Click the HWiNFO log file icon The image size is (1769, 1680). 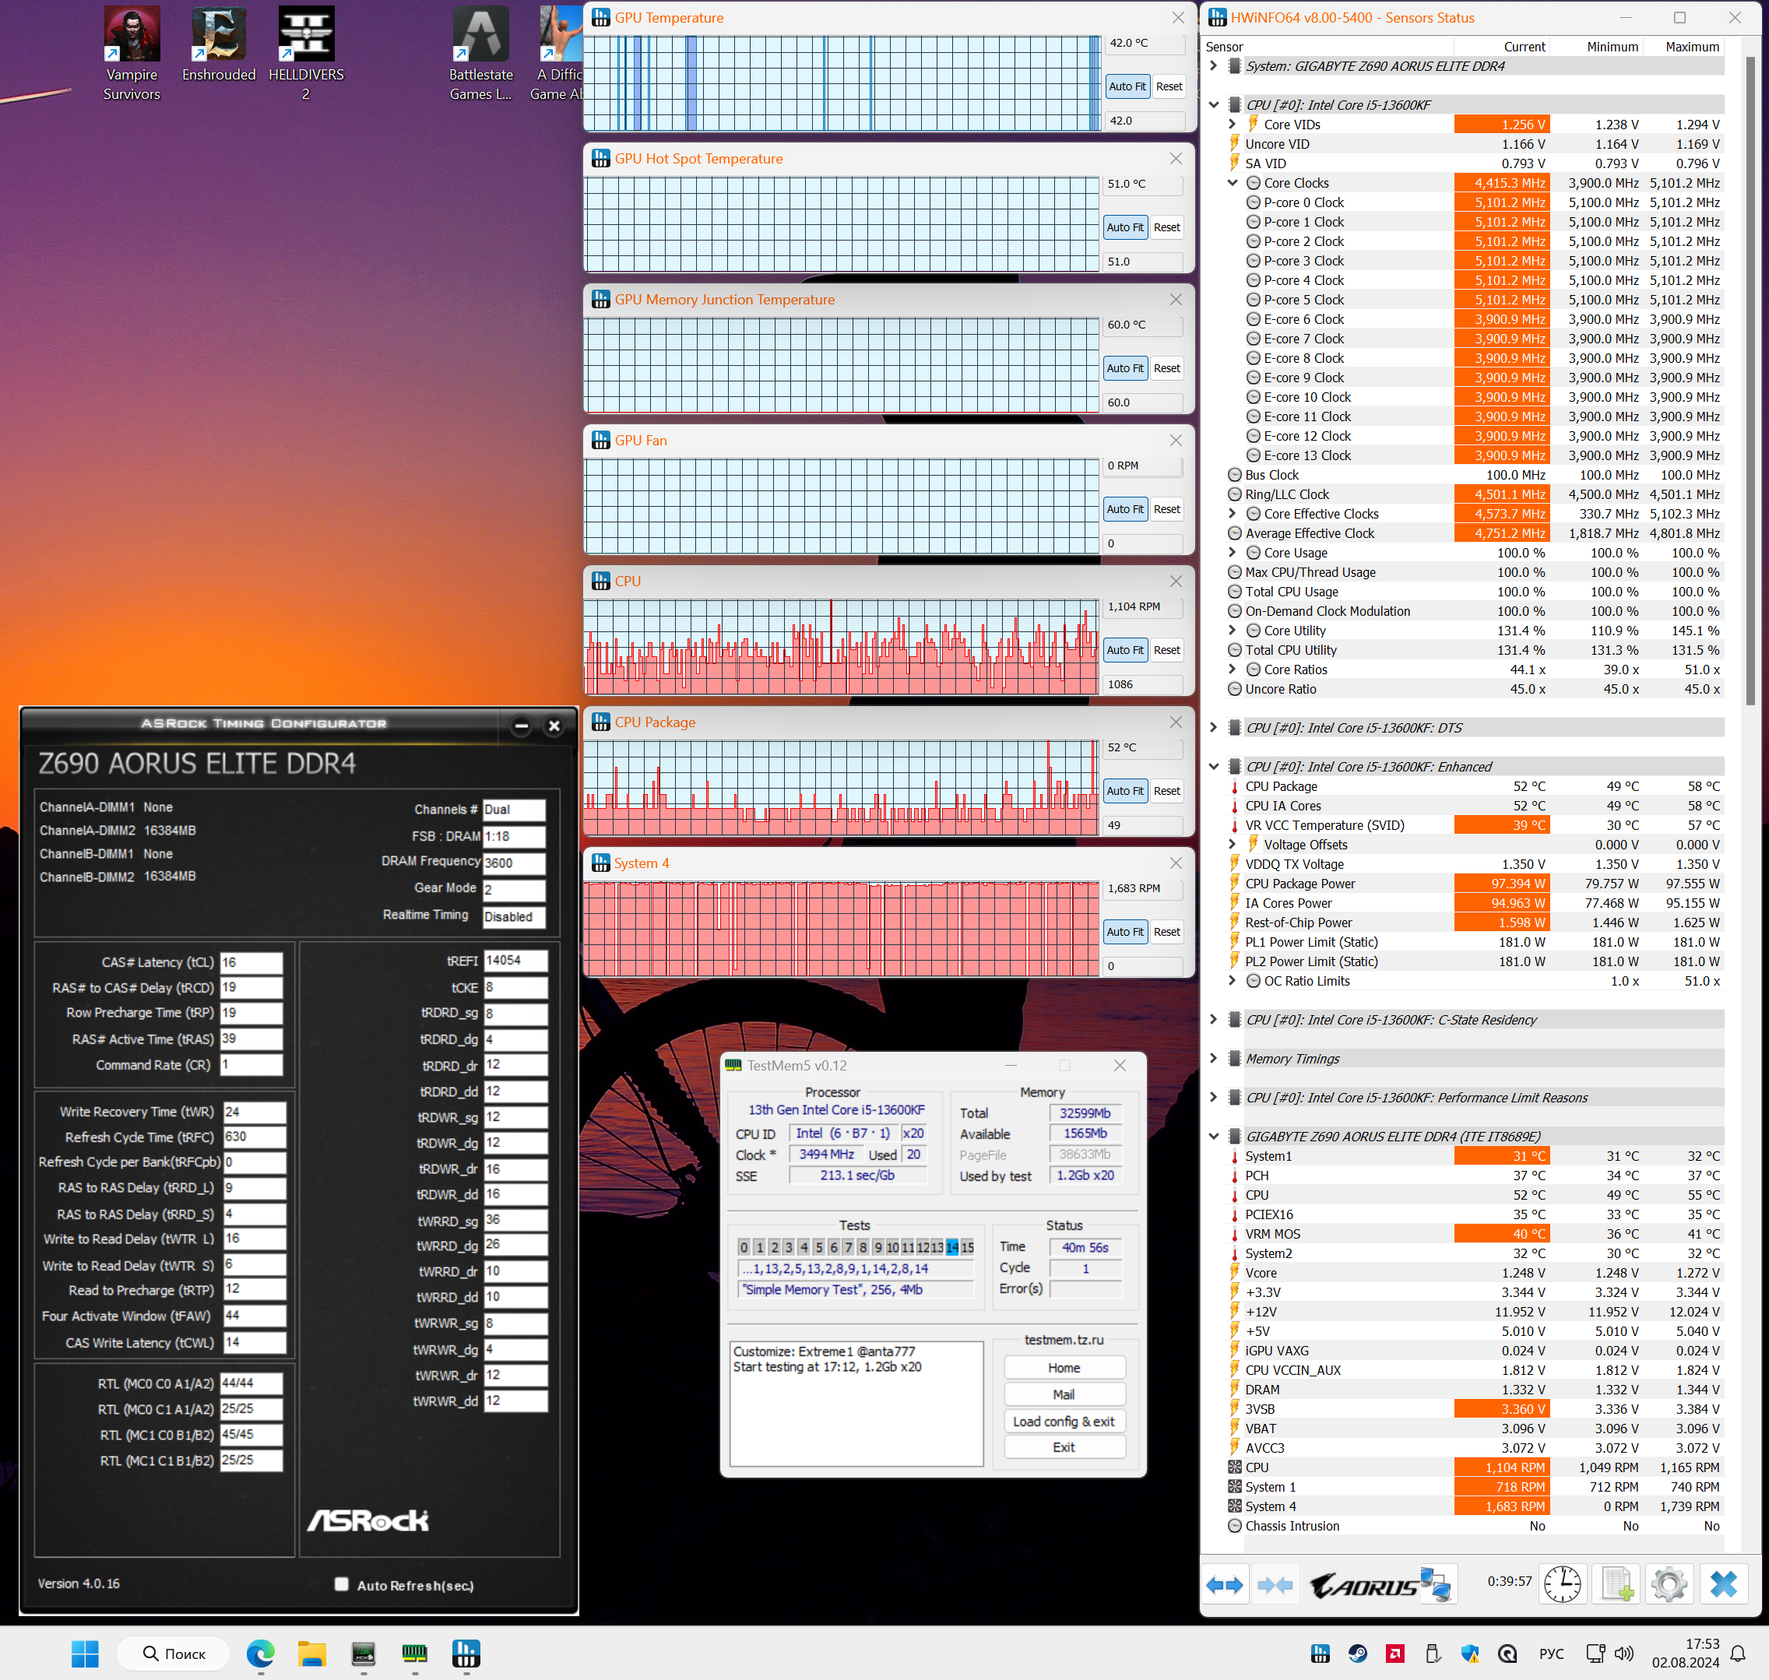(x=1616, y=1585)
